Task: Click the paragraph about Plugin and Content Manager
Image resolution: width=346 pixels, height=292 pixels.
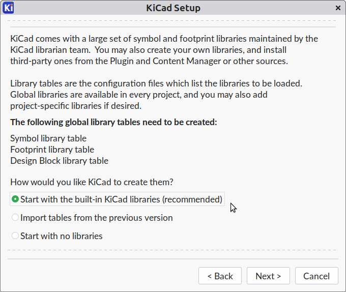Action: (164, 50)
